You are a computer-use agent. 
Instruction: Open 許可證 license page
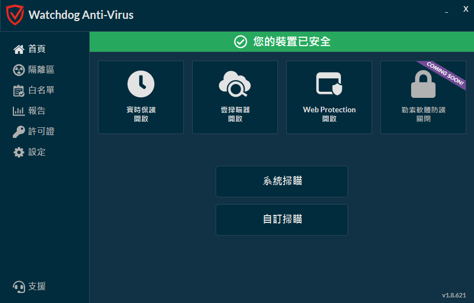[x=41, y=131]
